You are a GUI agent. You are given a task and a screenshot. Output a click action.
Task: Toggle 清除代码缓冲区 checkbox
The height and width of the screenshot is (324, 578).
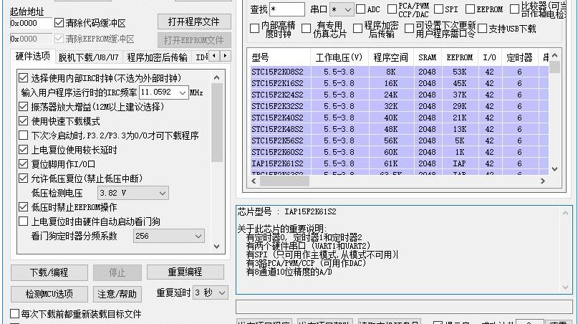click(x=59, y=23)
